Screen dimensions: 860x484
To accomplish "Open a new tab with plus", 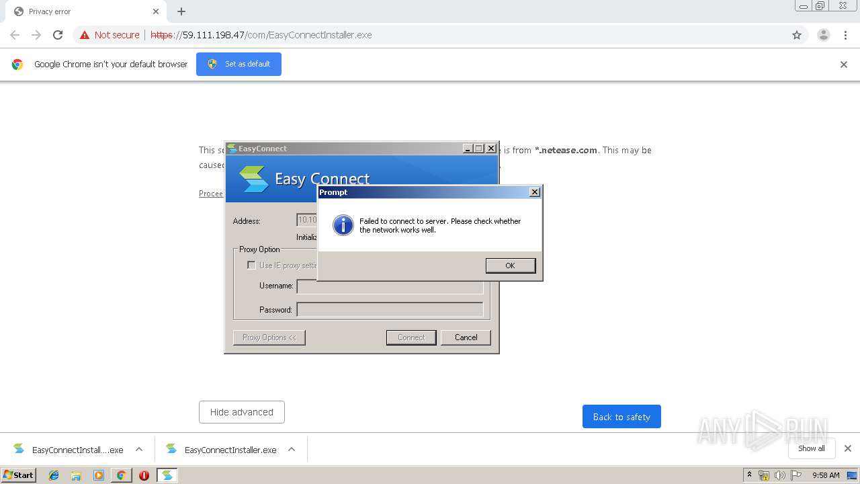I will (181, 11).
